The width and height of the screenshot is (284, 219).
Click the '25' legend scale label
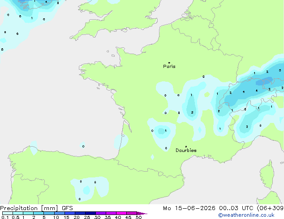tap(87, 217)
